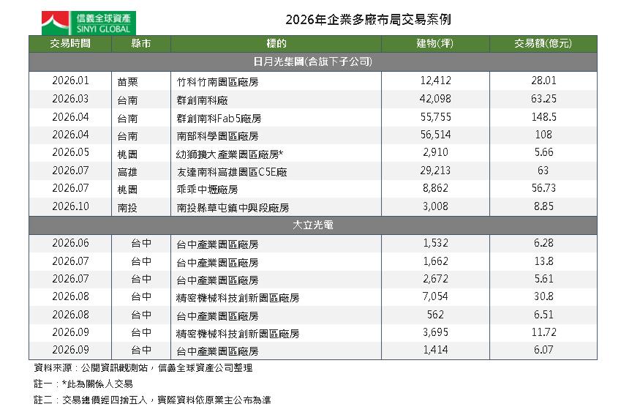Image resolution: width=629 pixels, height=415 pixels.
Task: Click the 42,098 area value
Action: point(436,99)
